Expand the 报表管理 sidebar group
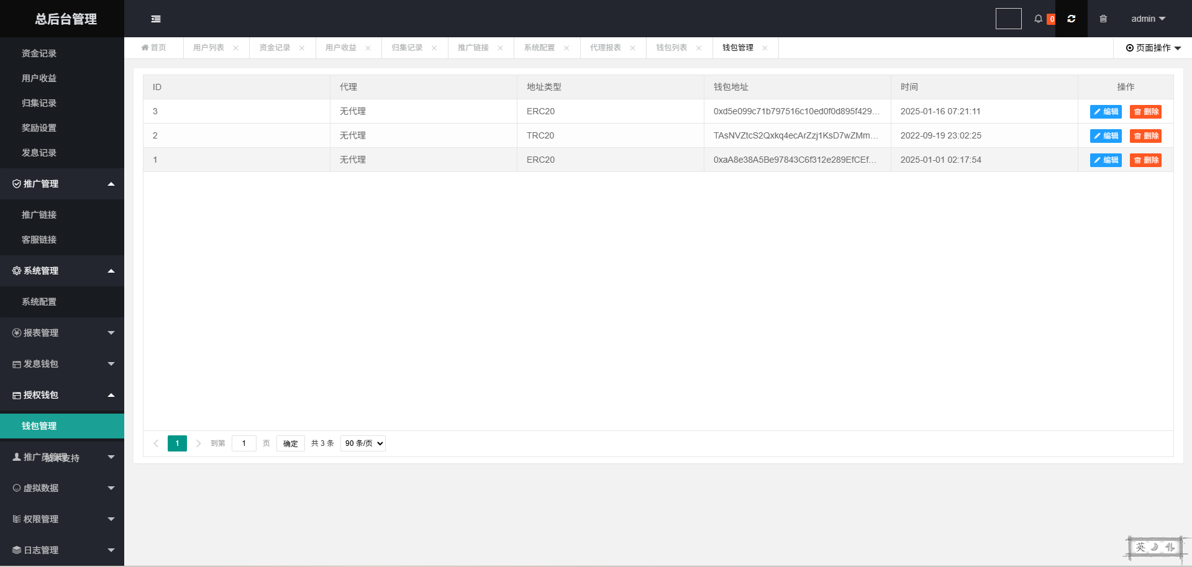This screenshot has width=1192, height=567. [62, 333]
